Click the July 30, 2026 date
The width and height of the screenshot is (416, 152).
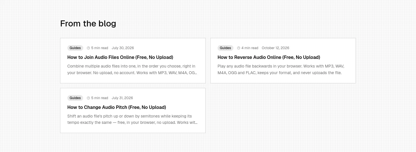(x=123, y=48)
